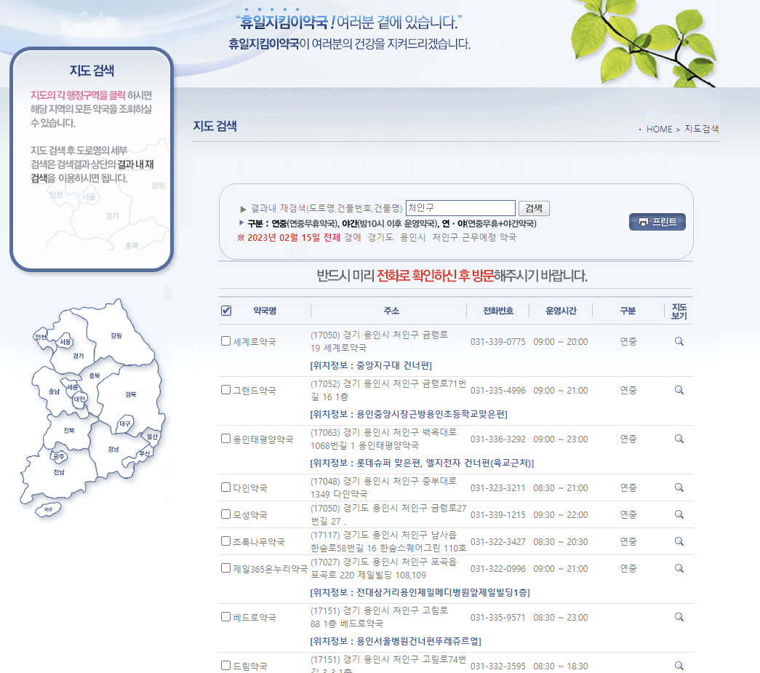Click the 제일365온누리약국 pharmacy name

pyautogui.click(x=271, y=569)
